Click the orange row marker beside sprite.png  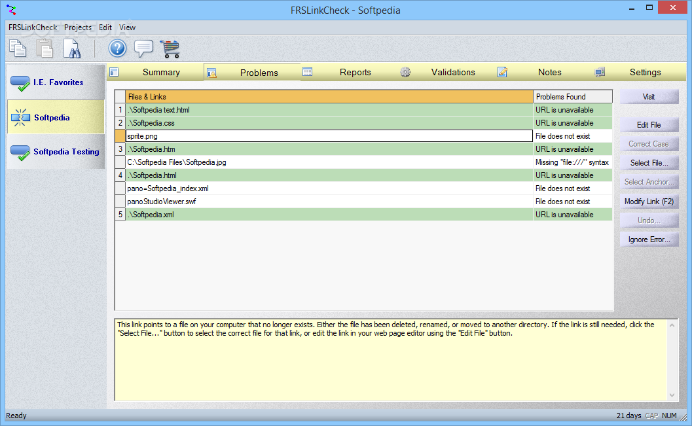coord(120,136)
